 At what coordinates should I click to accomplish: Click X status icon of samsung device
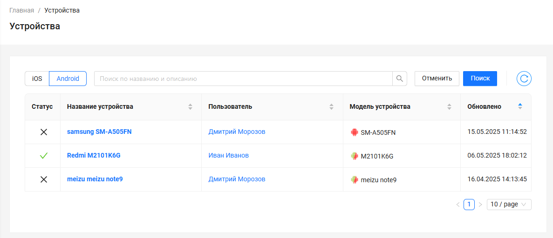(x=44, y=132)
